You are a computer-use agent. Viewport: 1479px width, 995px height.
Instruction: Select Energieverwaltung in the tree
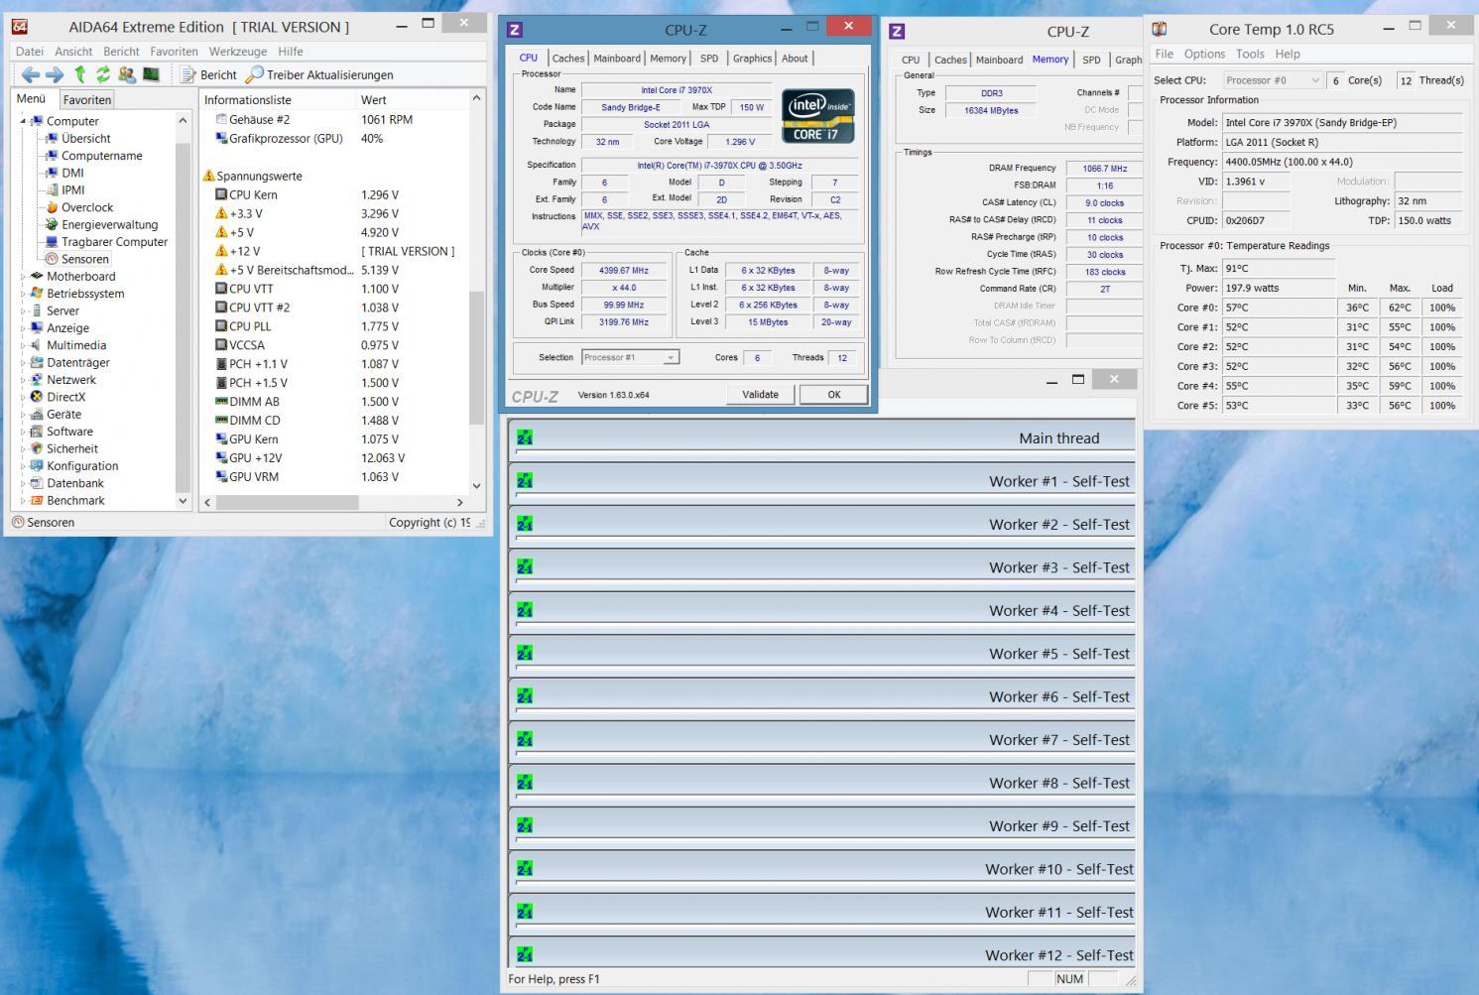(109, 224)
